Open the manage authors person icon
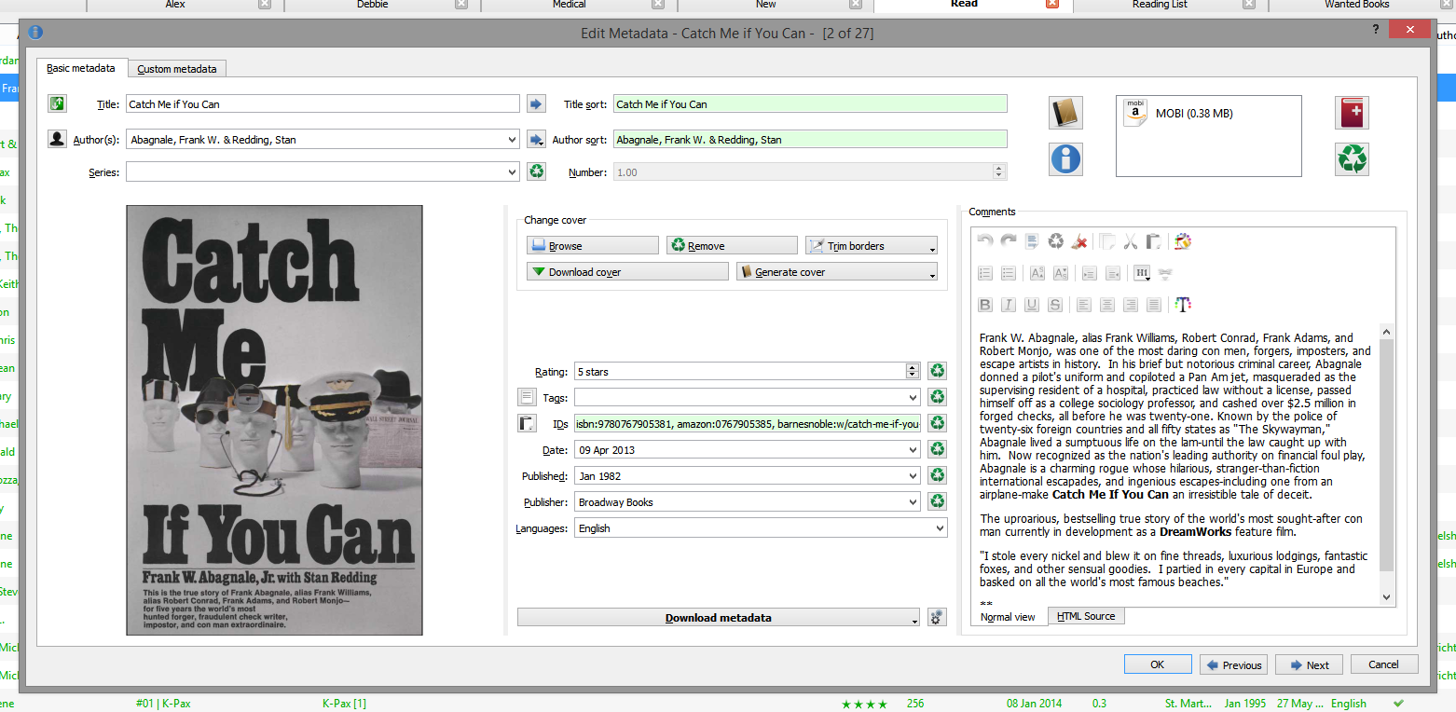Image resolution: width=1456 pixels, height=712 pixels. pyautogui.click(x=57, y=139)
